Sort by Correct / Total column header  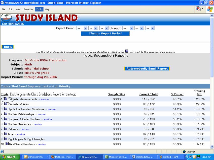coord(149,94)
